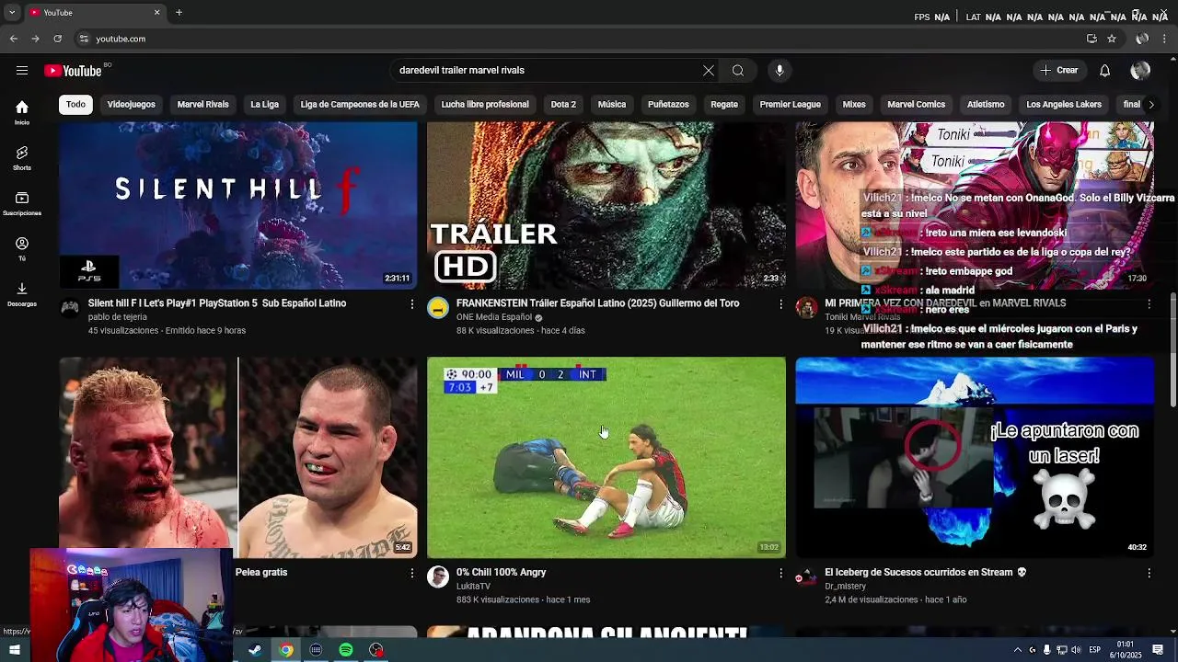1178x662 pixels.
Task: Open the ONE Media Español channel avatar
Action: (438, 308)
